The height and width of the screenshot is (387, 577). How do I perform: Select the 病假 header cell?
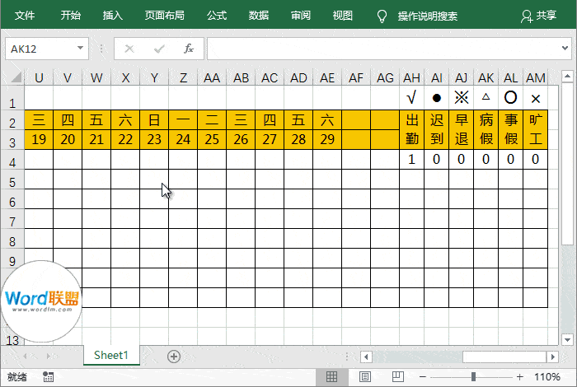click(486, 129)
